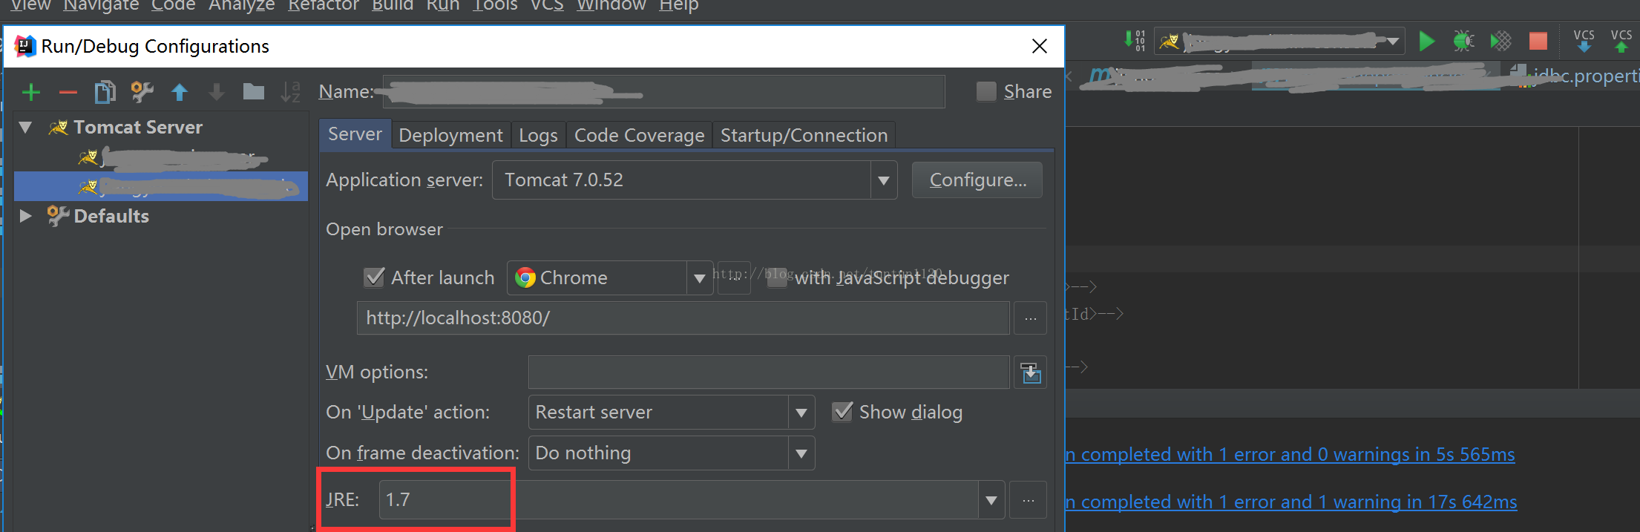
Task: Open the Application server dropdown
Action: [883, 180]
